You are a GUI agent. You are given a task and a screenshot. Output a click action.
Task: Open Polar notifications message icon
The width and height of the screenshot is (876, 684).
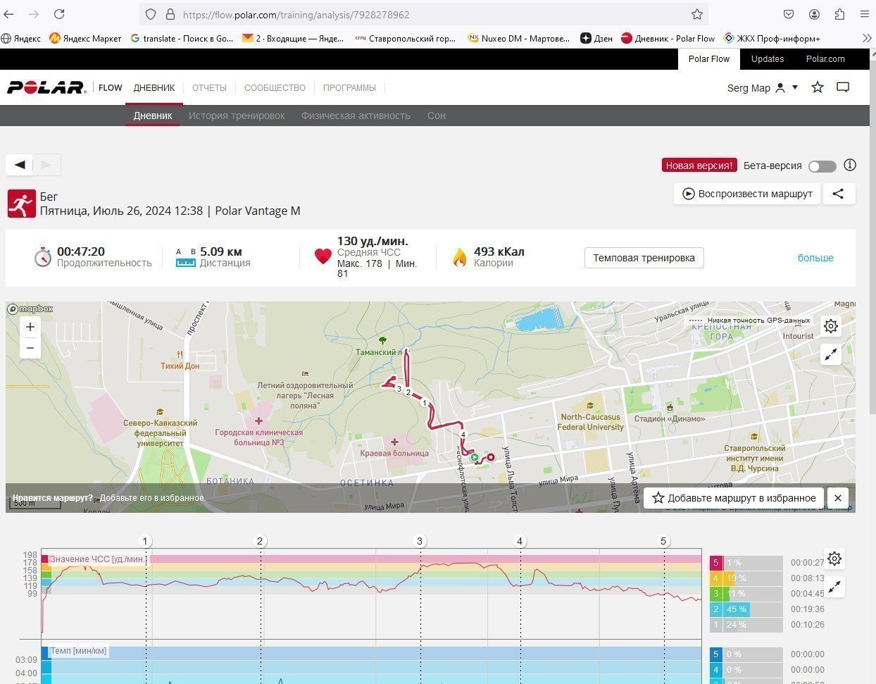[843, 87]
